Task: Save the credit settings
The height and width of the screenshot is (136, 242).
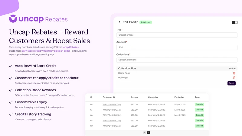Action: click(x=231, y=83)
